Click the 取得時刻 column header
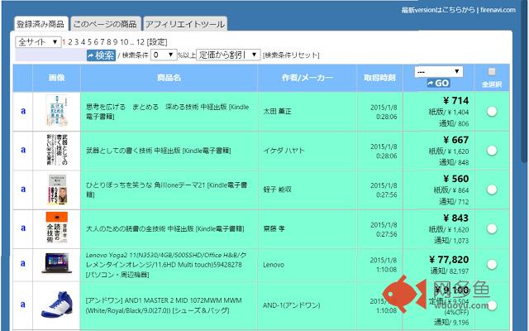The image size is (529, 331). tap(379, 78)
